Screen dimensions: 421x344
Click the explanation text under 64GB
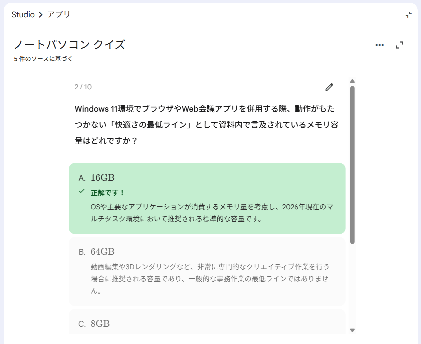tap(210, 279)
